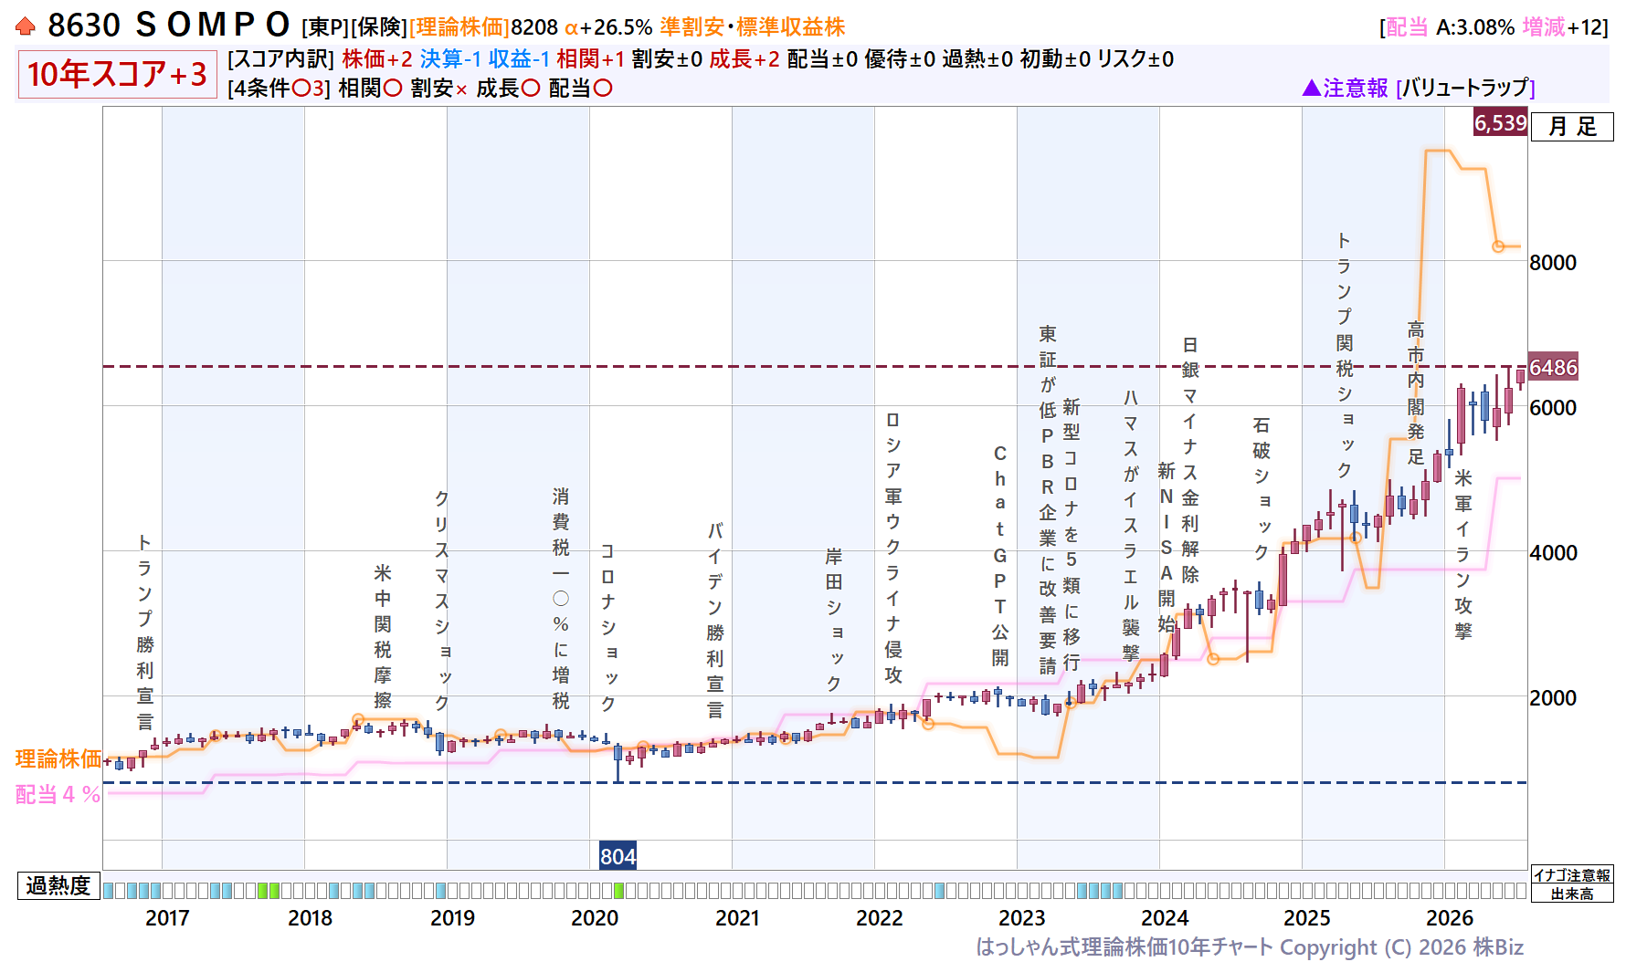Click the 6,539 high price marker
The height and width of the screenshot is (962, 1626).
tap(1500, 122)
